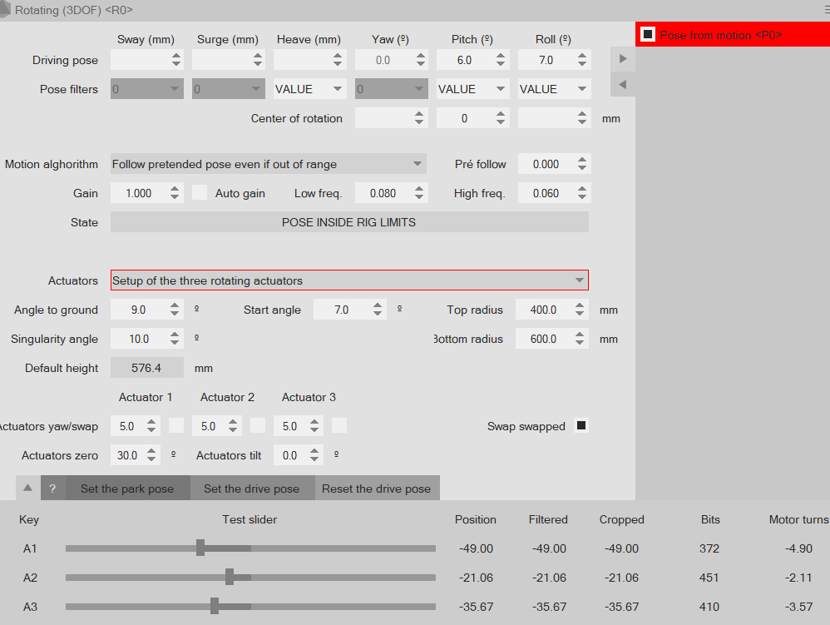Increase the Angle to ground value
This screenshot has width=830, height=625.
tap(175, 305)
